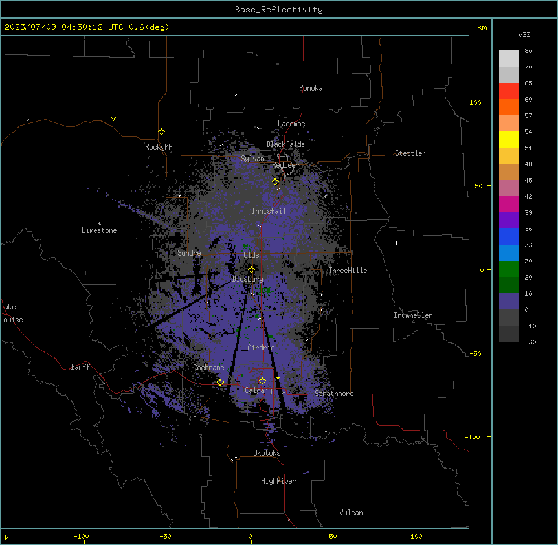Click the yellow diamond marker below RedDeer

click(276, 182)
